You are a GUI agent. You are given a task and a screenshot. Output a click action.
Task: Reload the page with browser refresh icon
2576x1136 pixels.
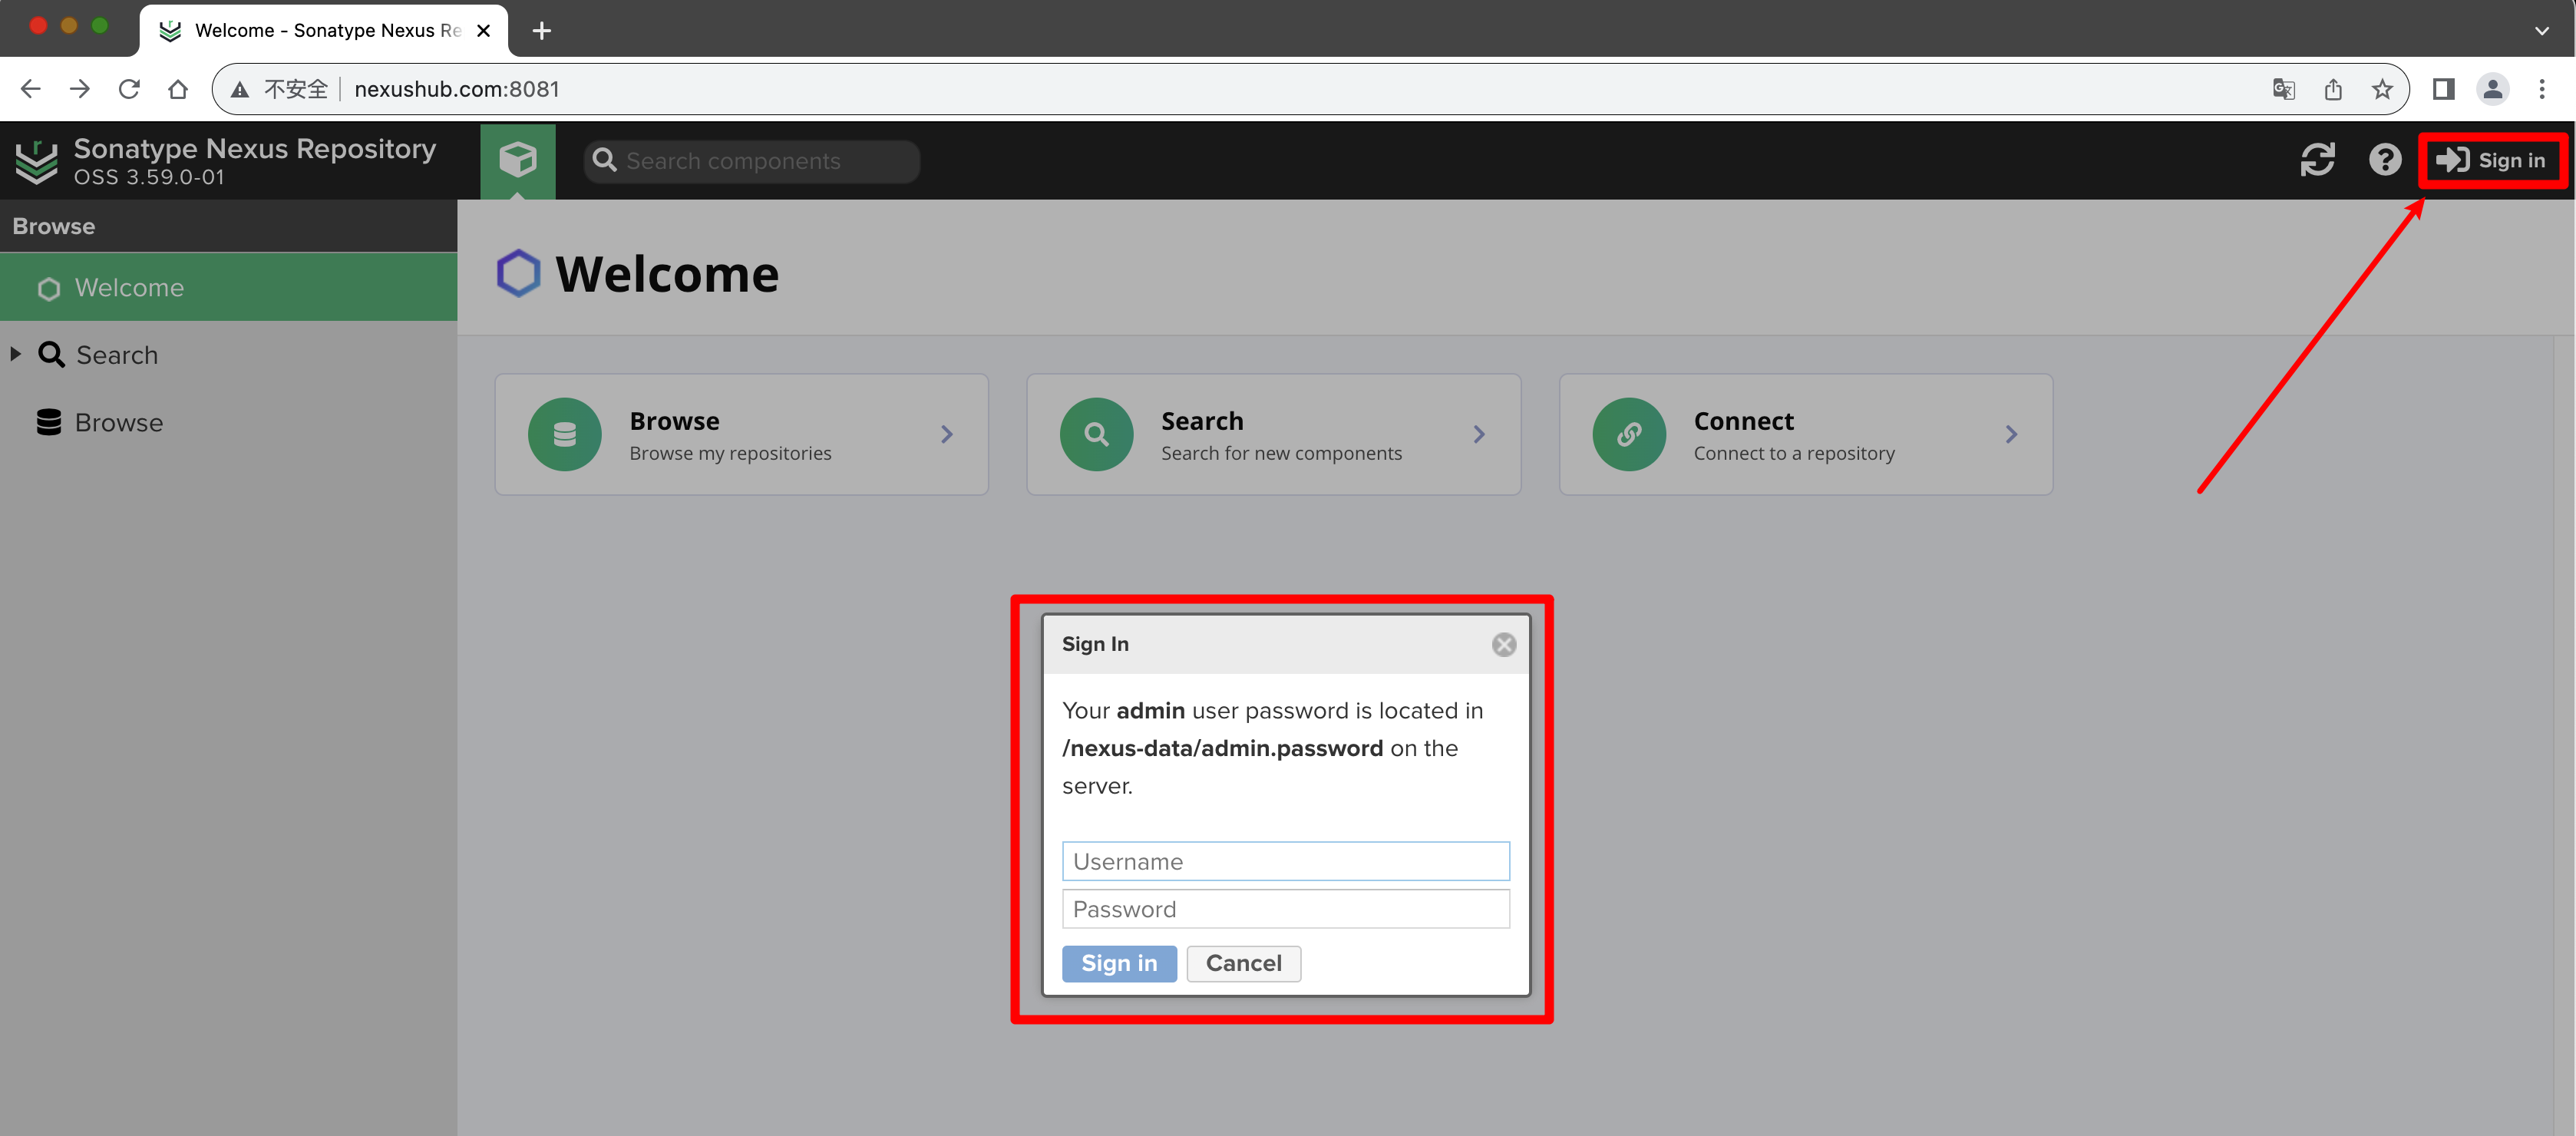[x=129, y=89]
